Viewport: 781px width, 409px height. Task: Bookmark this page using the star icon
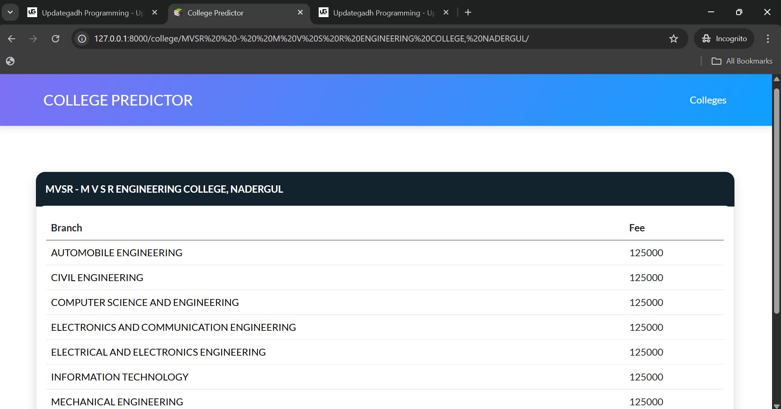pos(673,39)
